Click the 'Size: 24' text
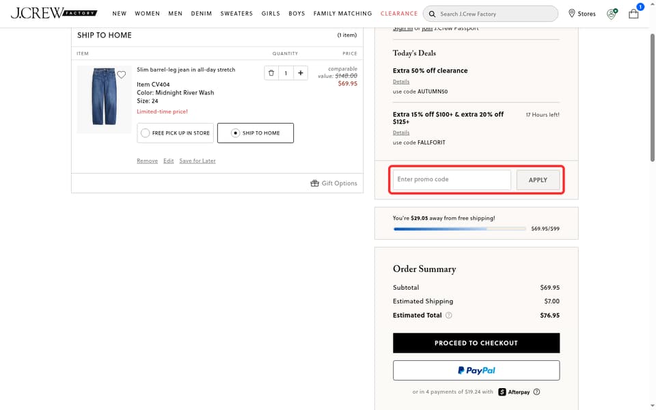This screenshot has height=410, width=656. tap(148, 101)
